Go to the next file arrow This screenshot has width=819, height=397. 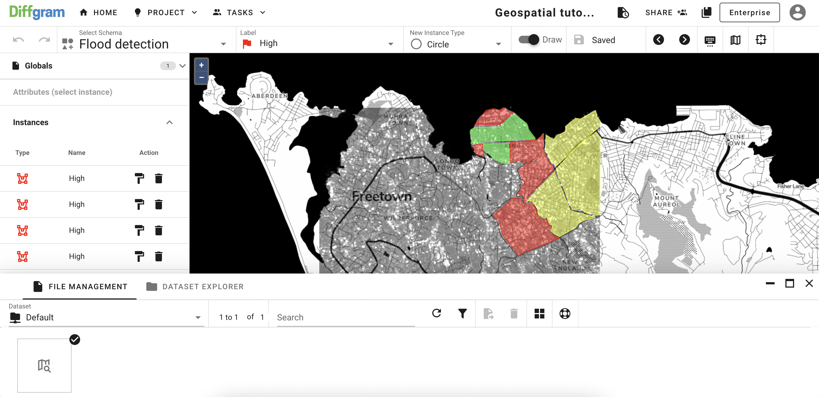[684, 40]
